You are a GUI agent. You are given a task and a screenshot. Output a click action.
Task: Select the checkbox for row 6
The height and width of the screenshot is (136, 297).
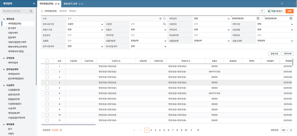[x=47, y=93]
